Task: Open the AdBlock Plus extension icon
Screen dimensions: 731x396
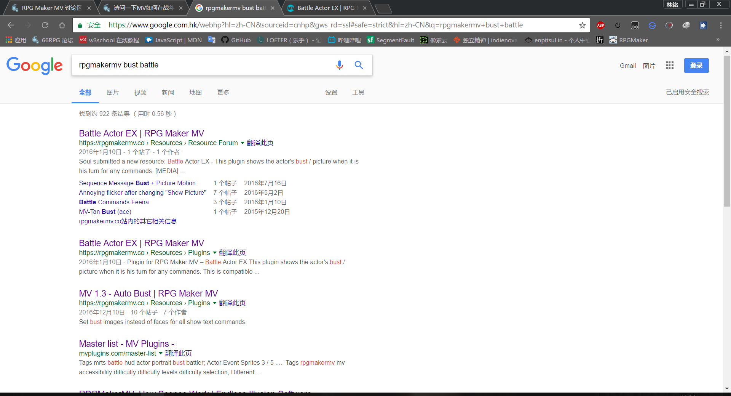Action: [x=600, y=25]
